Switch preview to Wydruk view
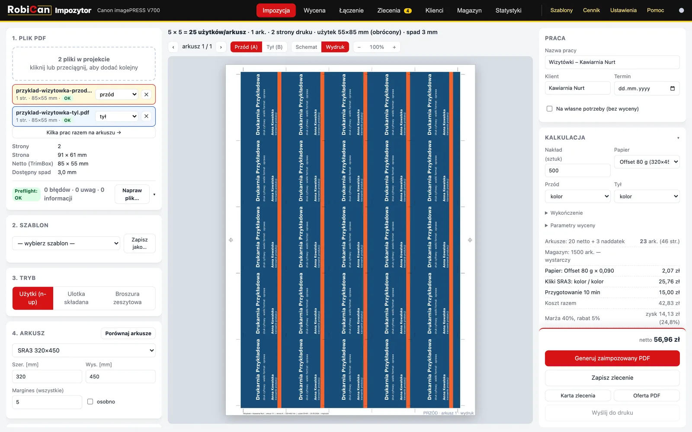692x432 pixels. tap(335, 47)
